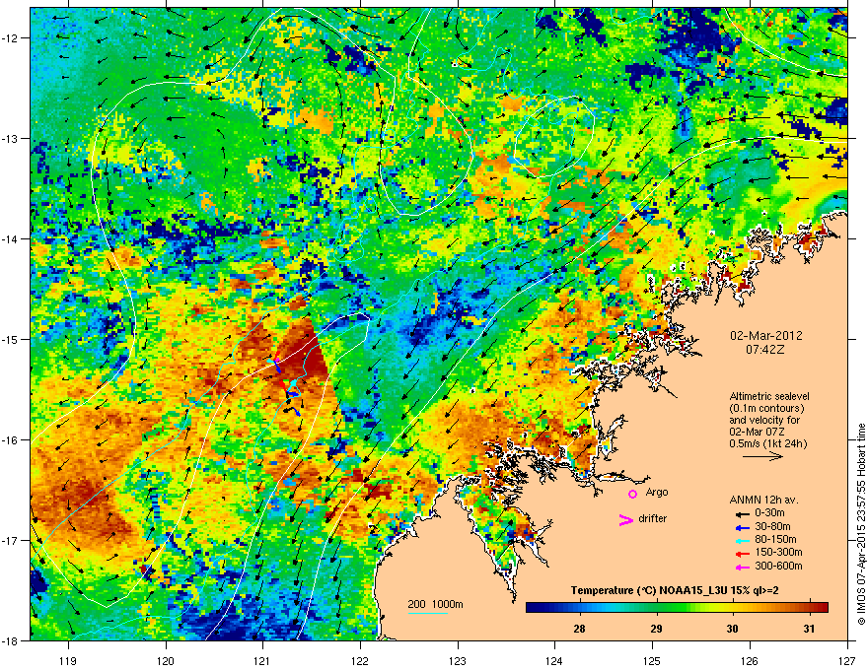Select the cyan 80-150m arrow legend marker
Image resolution: width=868 pixels, height=670 pixels.
pos(741,540)
